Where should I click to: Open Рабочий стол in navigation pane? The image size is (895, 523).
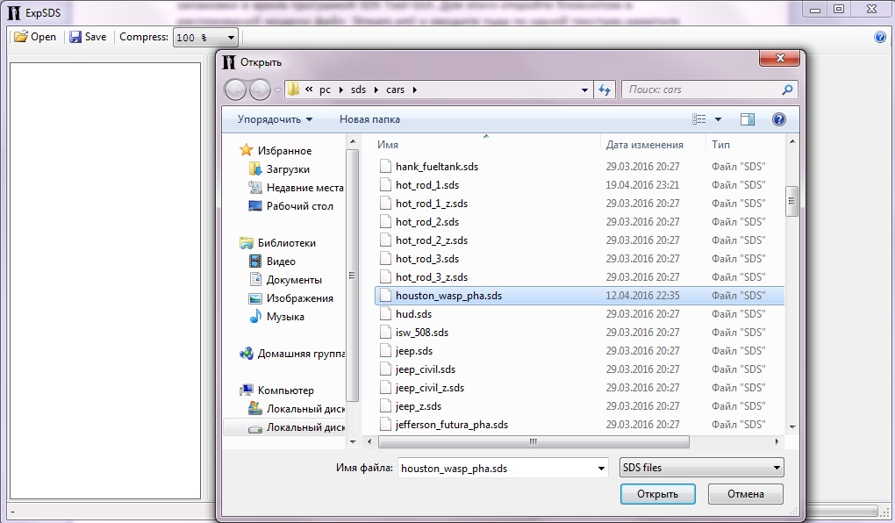point(299,206)
